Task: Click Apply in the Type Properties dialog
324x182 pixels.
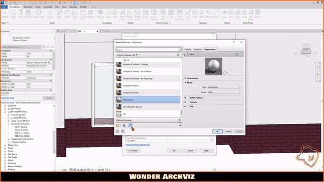Action: click(206, 151)
